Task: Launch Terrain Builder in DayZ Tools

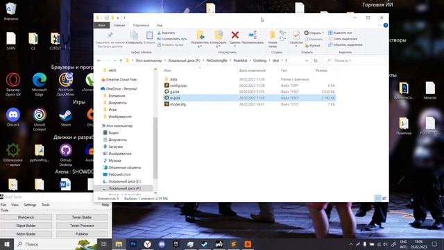Action: click(x=82, y=217)
